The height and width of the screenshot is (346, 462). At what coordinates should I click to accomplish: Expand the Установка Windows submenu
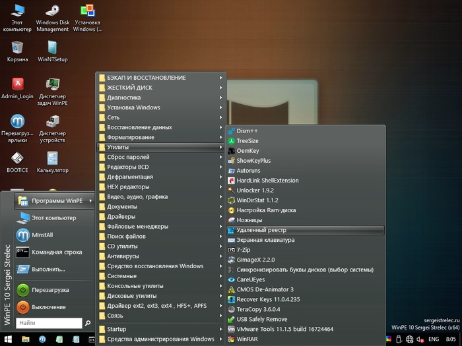161,107
